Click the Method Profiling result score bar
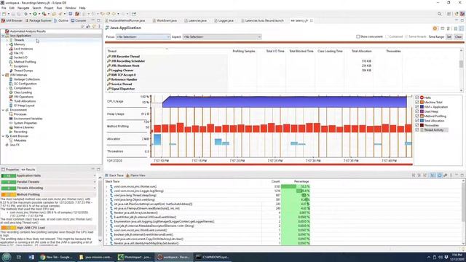 pyautogui.click(x=9, y=194)
